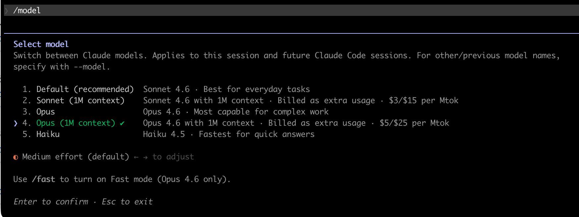Click the half-circle effort level icon
Screen dimensions: 579x217
click(x=16, y=157)
